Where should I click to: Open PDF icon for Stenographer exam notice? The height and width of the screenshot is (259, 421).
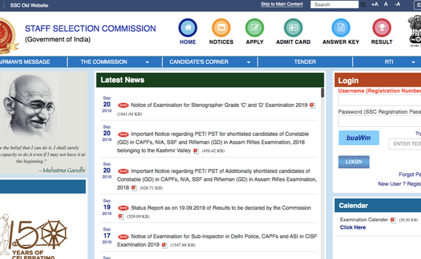click(x=312, y=105)
